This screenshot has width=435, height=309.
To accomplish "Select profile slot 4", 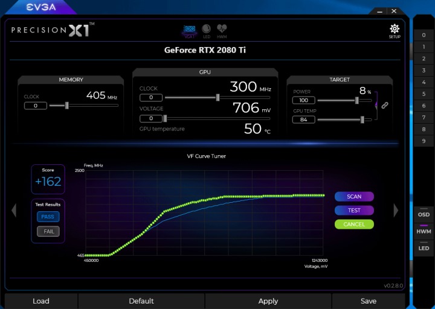I will (x=424, y=82).
